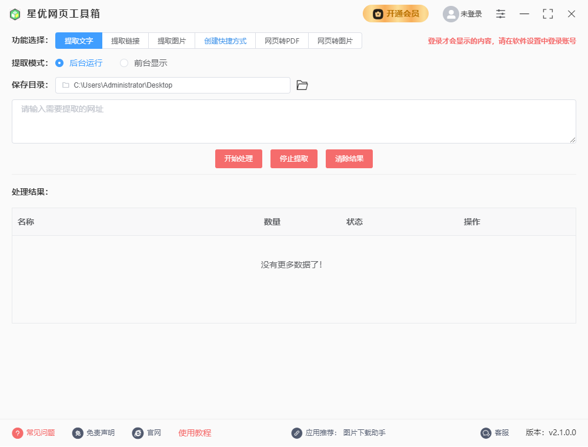Click the 图片下载助手 recommended app link
Viewport: 588px width, 447px height.
(x=363, y=432)
